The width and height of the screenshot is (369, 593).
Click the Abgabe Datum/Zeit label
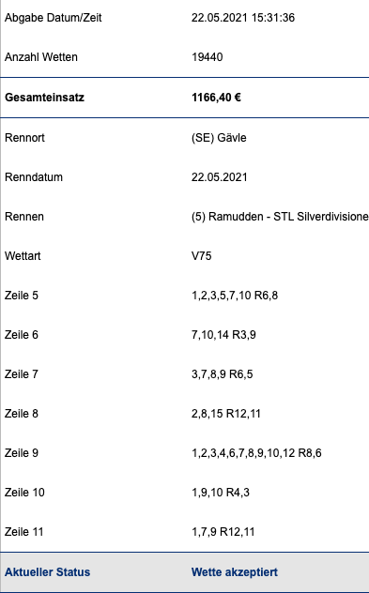(53, 18)
